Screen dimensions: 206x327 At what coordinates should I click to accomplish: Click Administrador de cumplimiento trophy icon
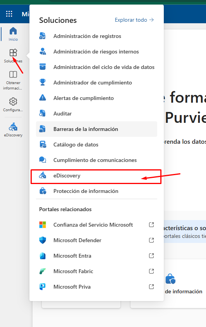tap(43, 83)
